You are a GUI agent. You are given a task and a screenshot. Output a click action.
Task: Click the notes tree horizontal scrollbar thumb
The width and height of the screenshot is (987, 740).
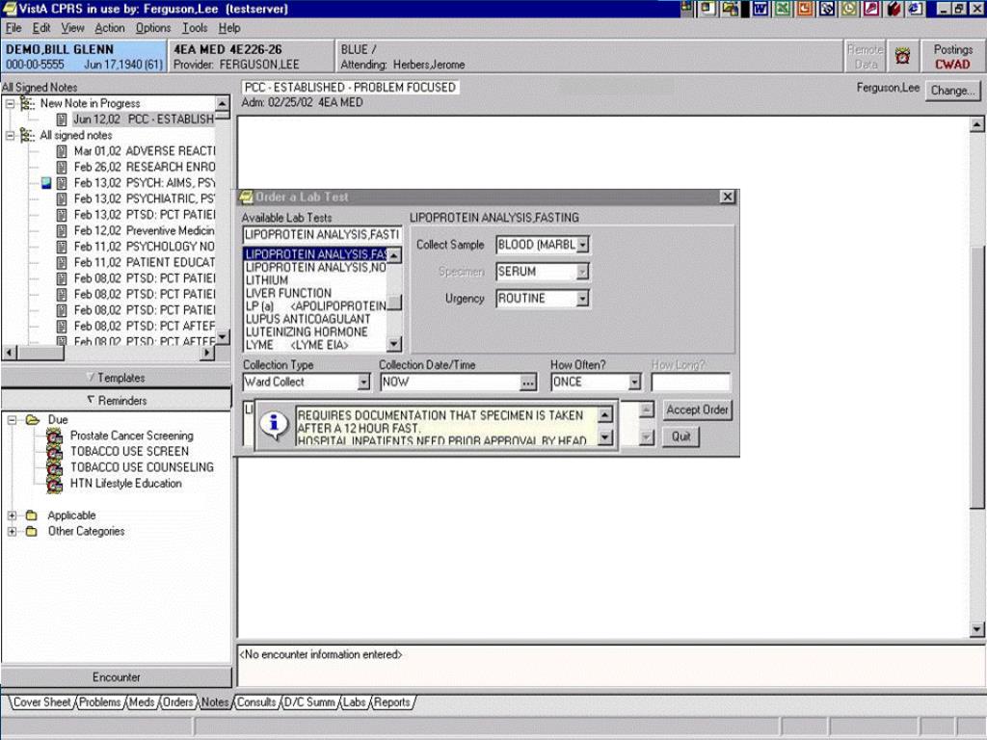click(x=40, y=353)
